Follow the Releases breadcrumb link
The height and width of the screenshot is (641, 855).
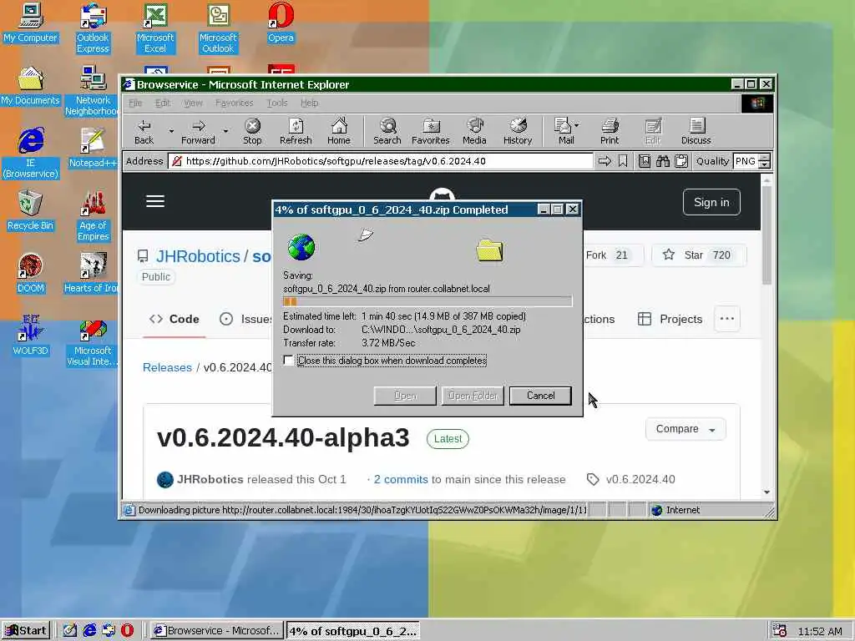point(167,367)
